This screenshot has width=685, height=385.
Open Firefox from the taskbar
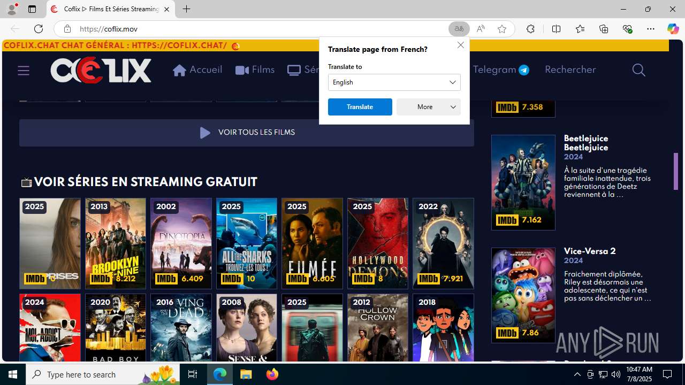pos(272,374)
